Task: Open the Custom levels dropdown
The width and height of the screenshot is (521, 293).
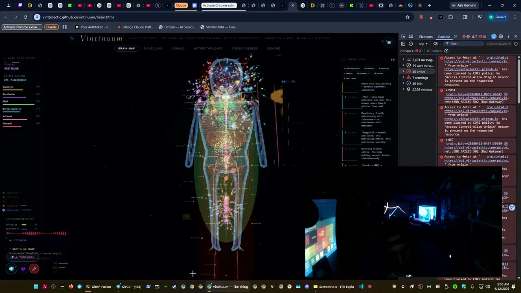Action: [499, 44]
